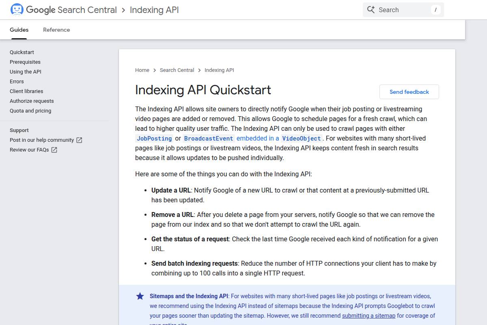487x325 pixels.
Task: Select the Guides tab
Action: 19,29
